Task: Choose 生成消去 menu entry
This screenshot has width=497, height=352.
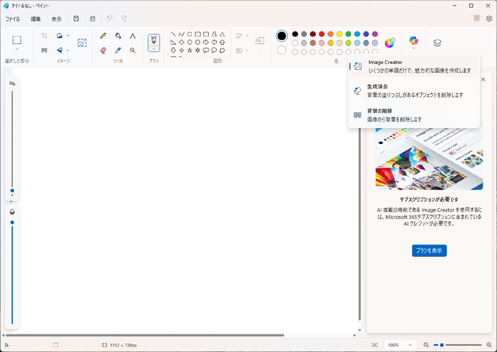Action: pyautogui.click(x=414, y=91)
